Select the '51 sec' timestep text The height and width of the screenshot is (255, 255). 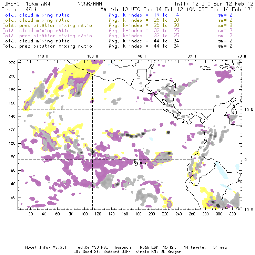(x=220, y=247)
